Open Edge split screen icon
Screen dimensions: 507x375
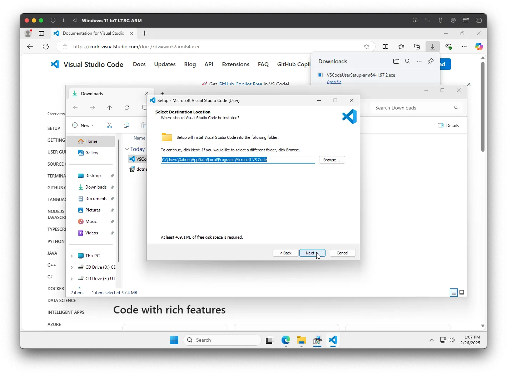click(x=385, y=47)
